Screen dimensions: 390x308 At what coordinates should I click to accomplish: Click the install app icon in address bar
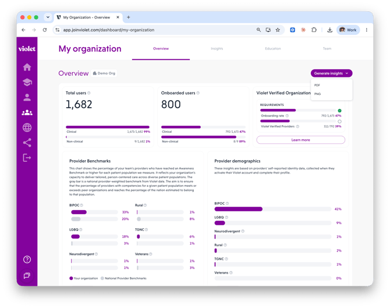[x=268, y=30]
